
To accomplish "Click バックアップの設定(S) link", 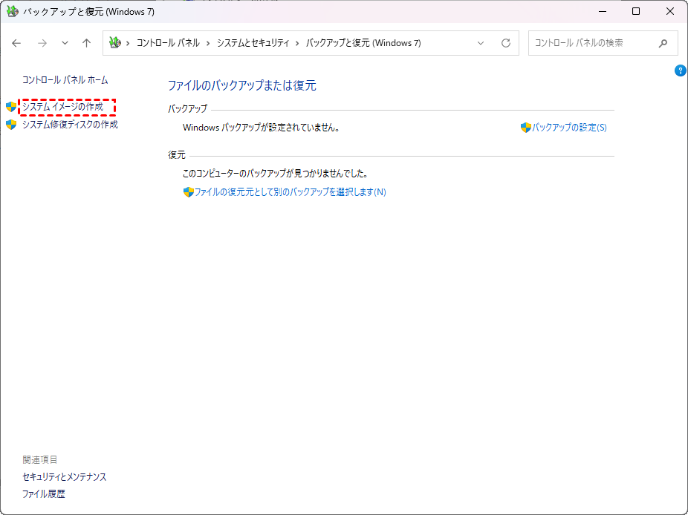I will tap(569, 128).
